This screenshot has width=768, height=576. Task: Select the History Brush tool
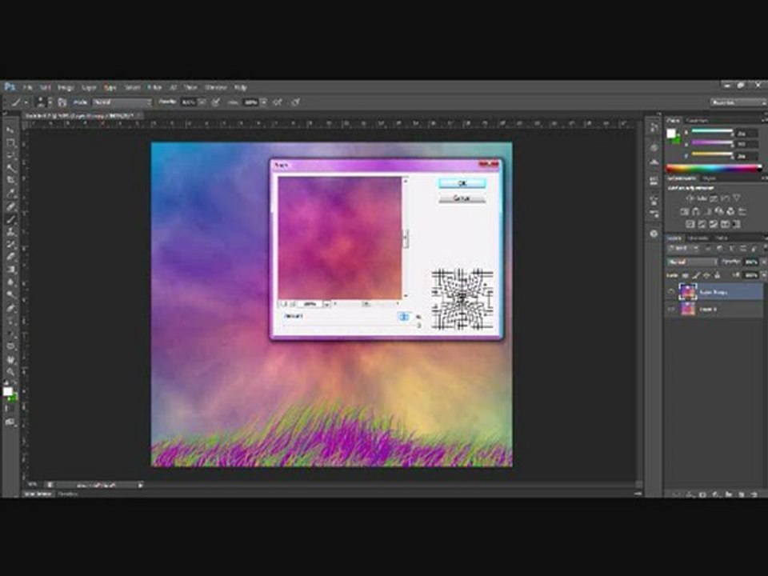coord(10,245)
